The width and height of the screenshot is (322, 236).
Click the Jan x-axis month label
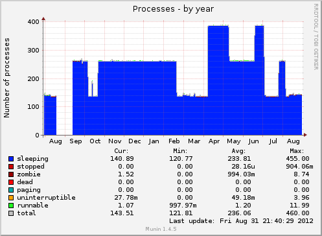[154, 141]
